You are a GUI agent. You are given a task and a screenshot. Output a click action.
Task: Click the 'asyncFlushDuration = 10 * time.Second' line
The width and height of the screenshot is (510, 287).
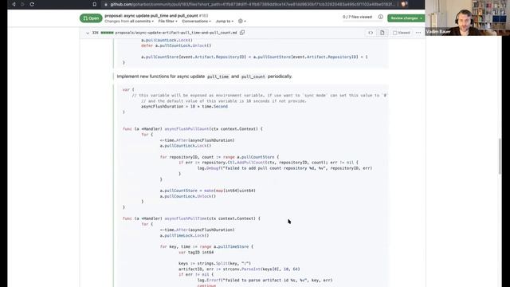tap(184, 106)
